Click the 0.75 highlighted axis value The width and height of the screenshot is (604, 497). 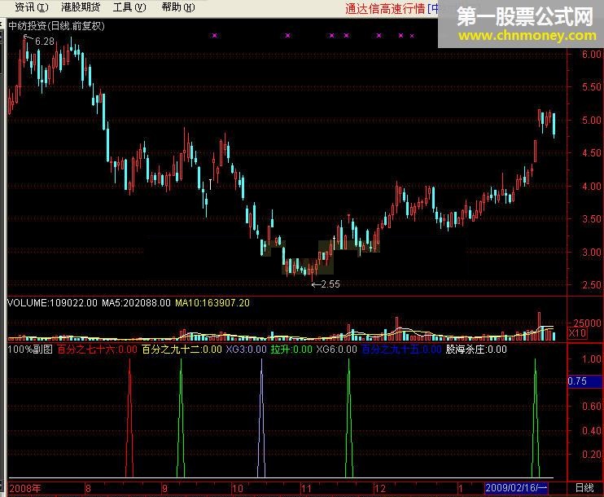point(584,381)
